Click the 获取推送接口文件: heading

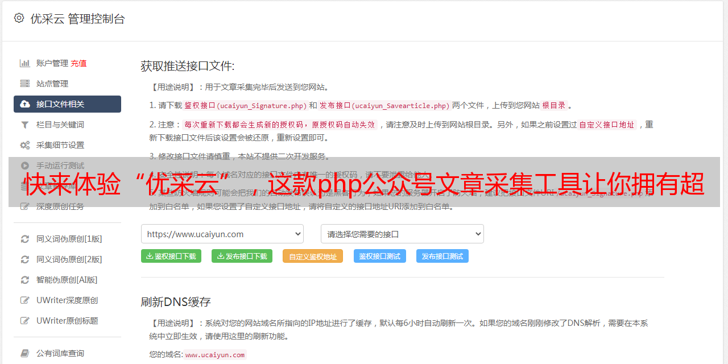point(188,66)
